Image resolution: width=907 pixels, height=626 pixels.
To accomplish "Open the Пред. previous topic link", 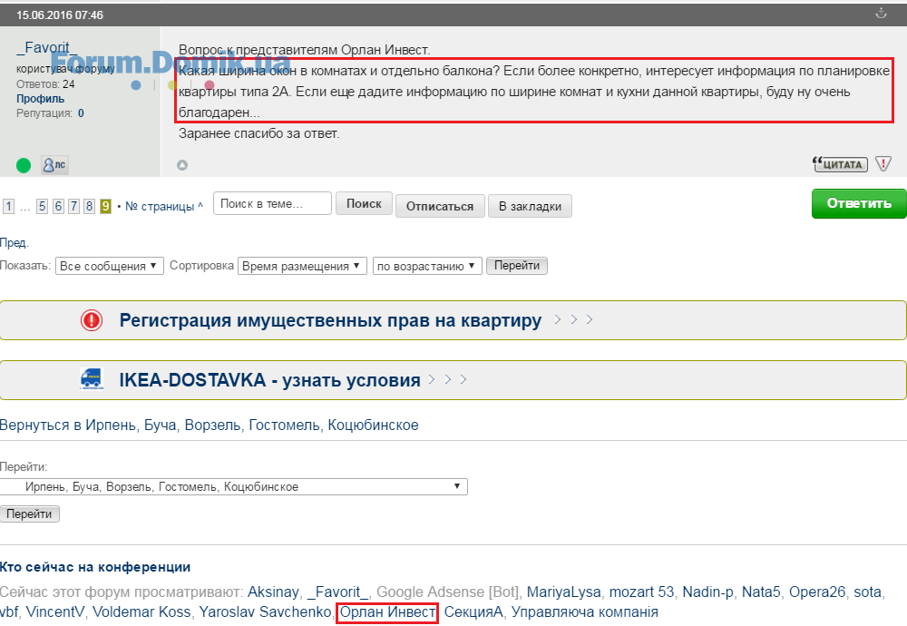I will (15, 243).
